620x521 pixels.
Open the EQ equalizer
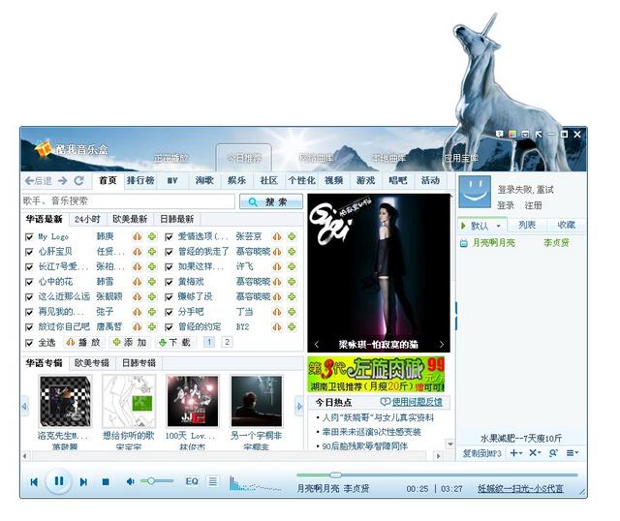pyautogui.click(x=192, y=481)
